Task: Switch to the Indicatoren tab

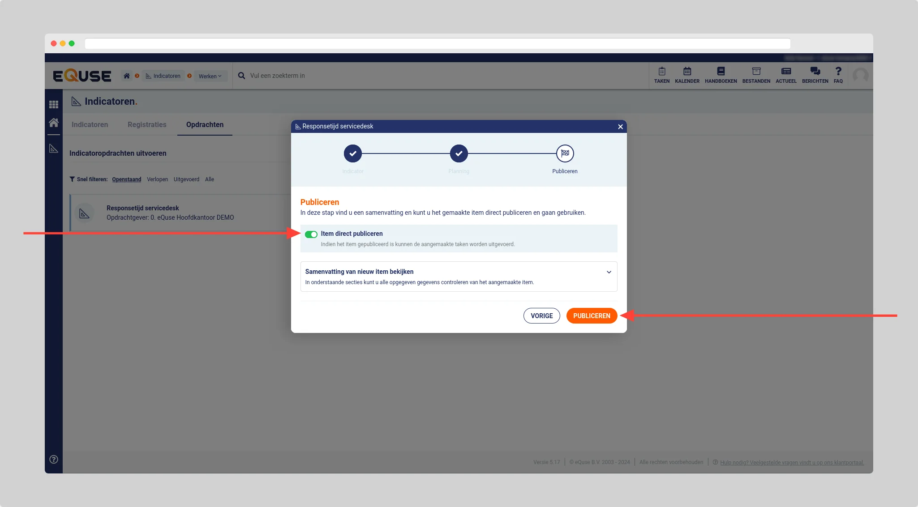Action: click(x=90, y=124)
